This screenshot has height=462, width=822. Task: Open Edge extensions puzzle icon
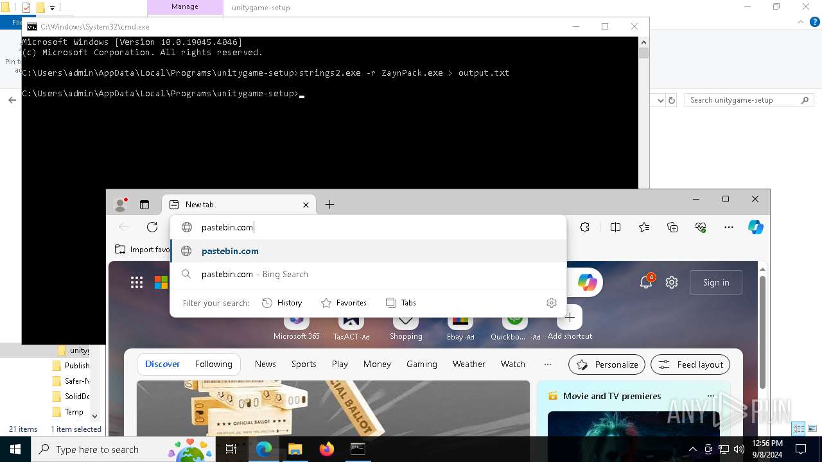tap(584, 227)
